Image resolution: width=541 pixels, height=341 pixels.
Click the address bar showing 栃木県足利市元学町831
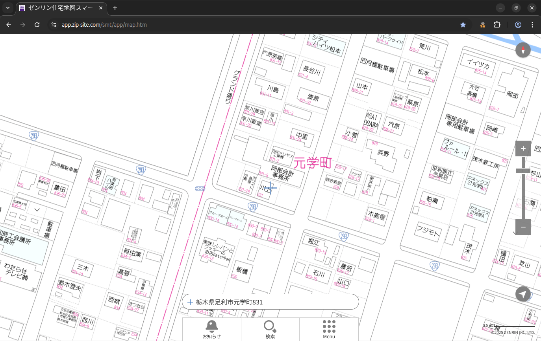(270, 302)
